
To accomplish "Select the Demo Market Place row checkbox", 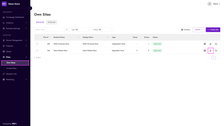I will (x=37, y=50).
